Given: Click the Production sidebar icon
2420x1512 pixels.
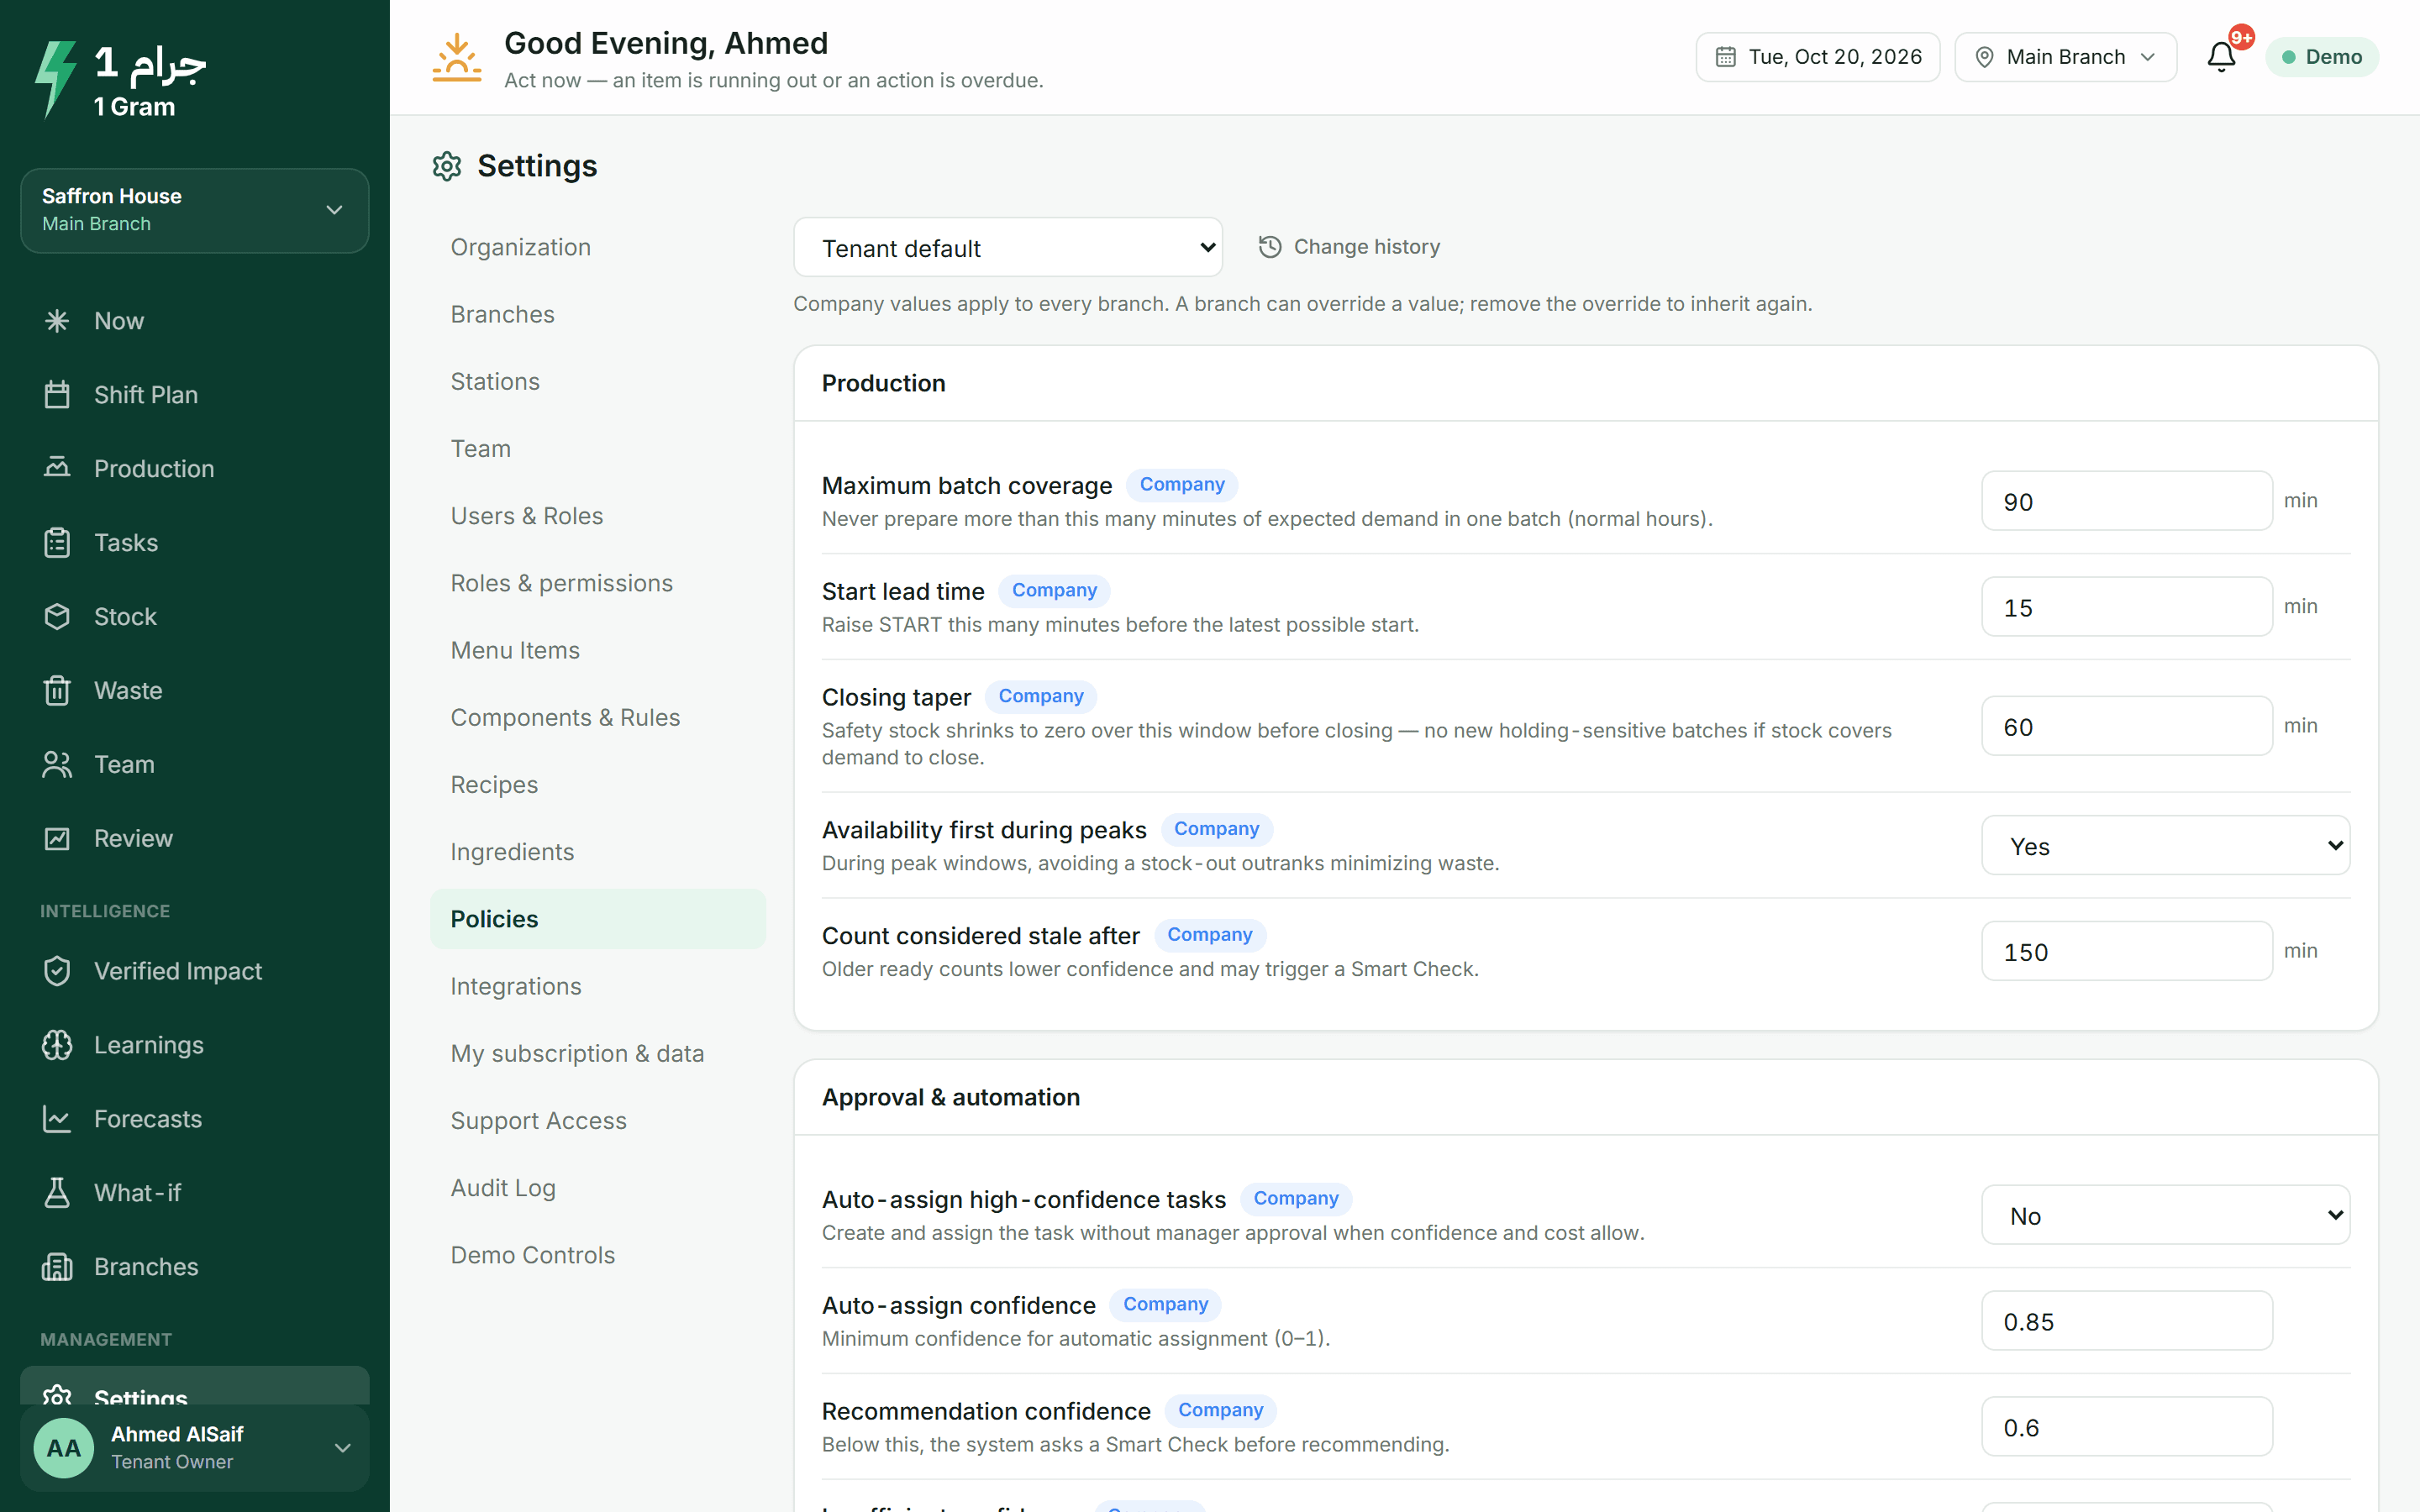Looking at the screenshot, I should pyautogui.click(x=57, y=468).
